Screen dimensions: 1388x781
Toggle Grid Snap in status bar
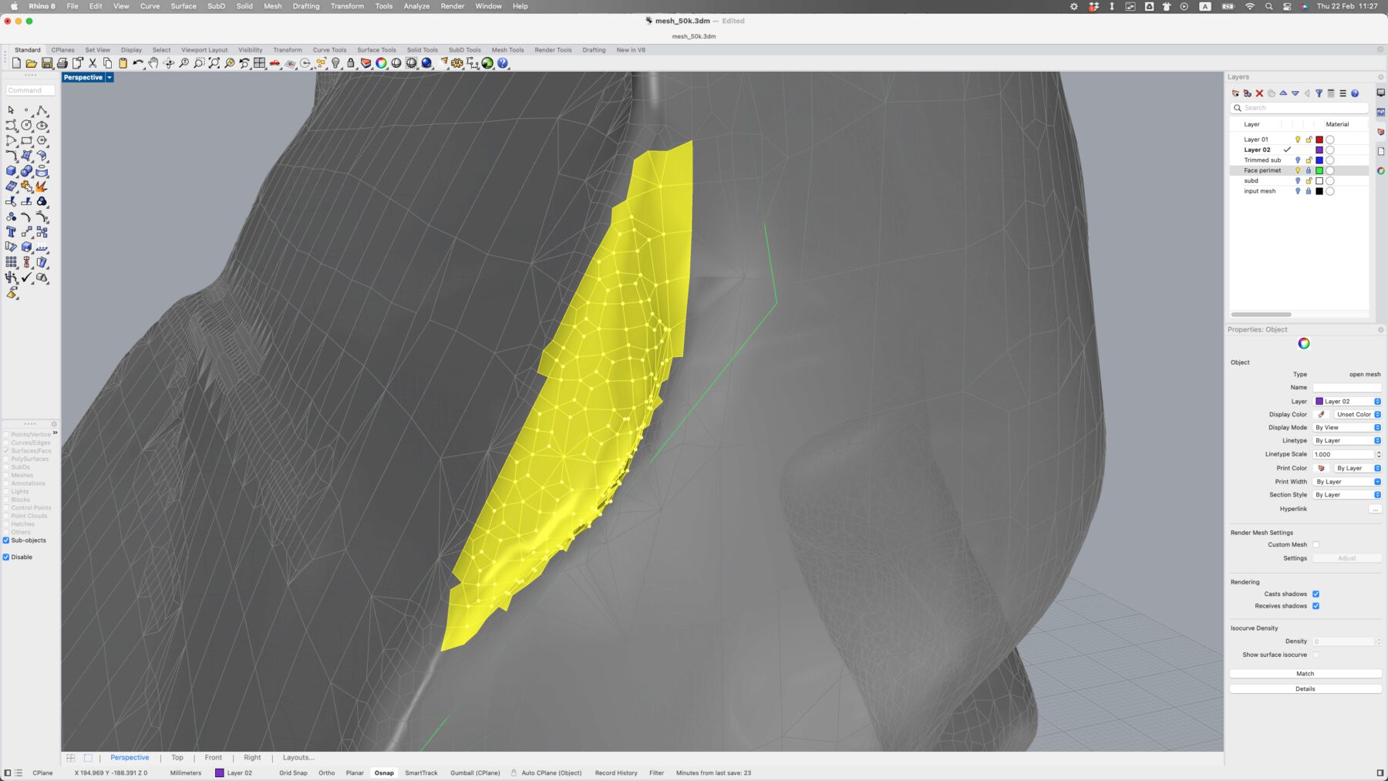(x=293, y=773)
